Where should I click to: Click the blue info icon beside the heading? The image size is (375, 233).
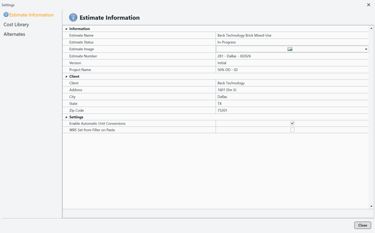tap(73, 17)
